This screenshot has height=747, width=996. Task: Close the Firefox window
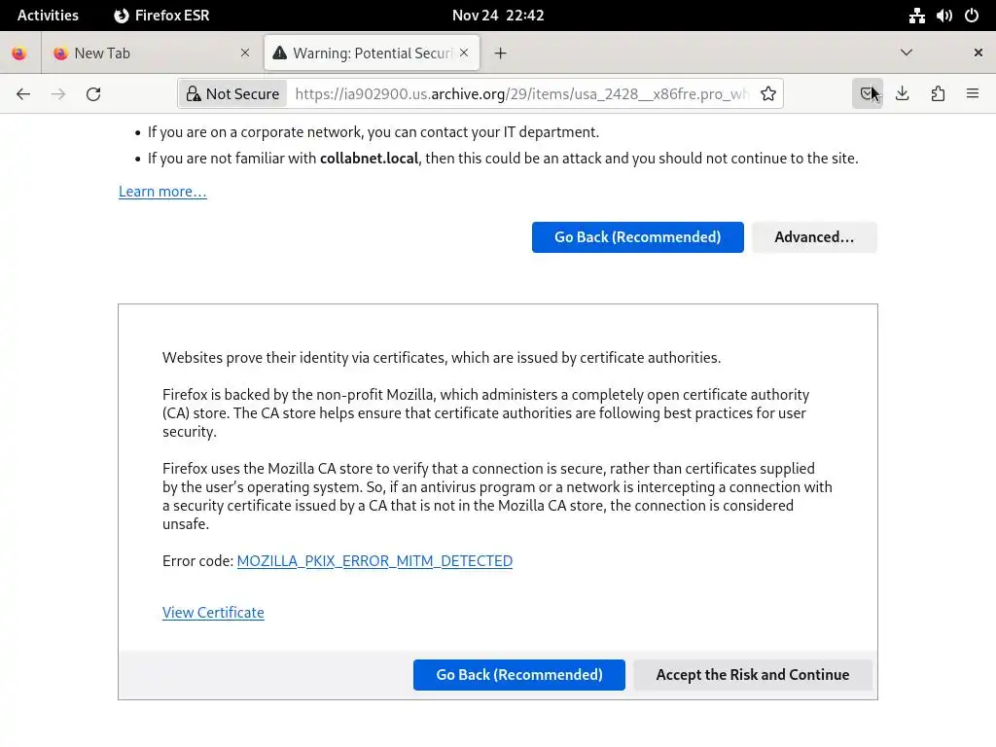point(978,53)
